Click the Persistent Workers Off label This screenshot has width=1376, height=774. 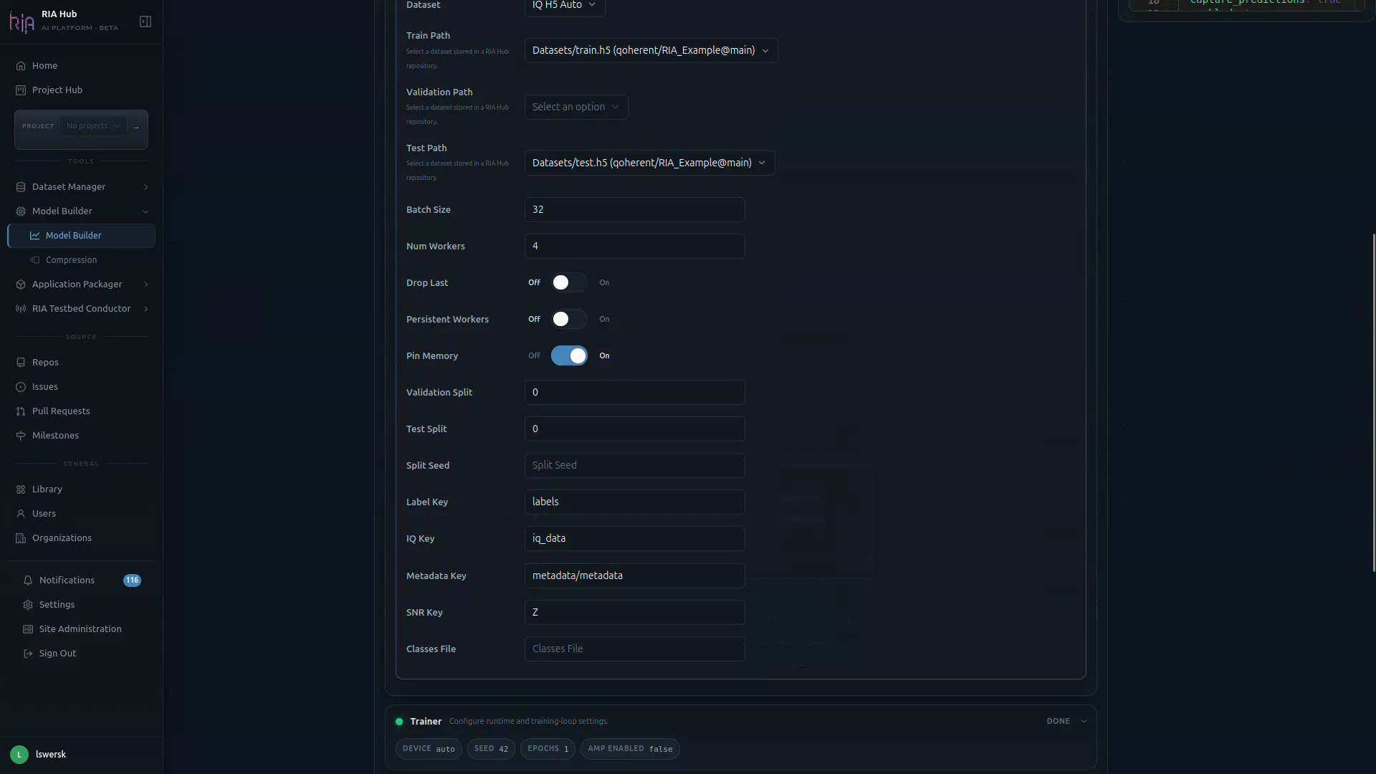(534, 320)
